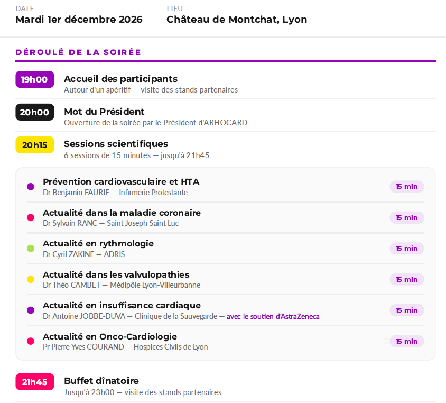Viewport: 446px width, 403px height.
Task: Select the Actualité en rythmologie session title
Action: (98, 244)
